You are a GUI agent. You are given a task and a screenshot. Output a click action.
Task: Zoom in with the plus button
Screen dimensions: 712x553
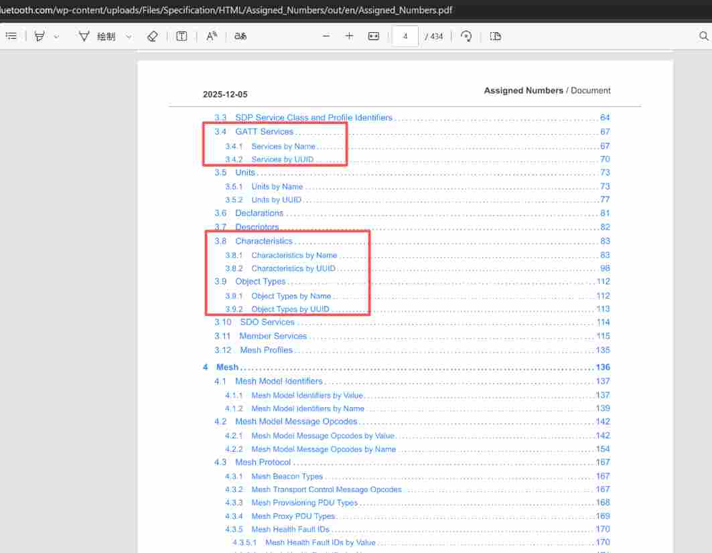click(x=349, y=36)
